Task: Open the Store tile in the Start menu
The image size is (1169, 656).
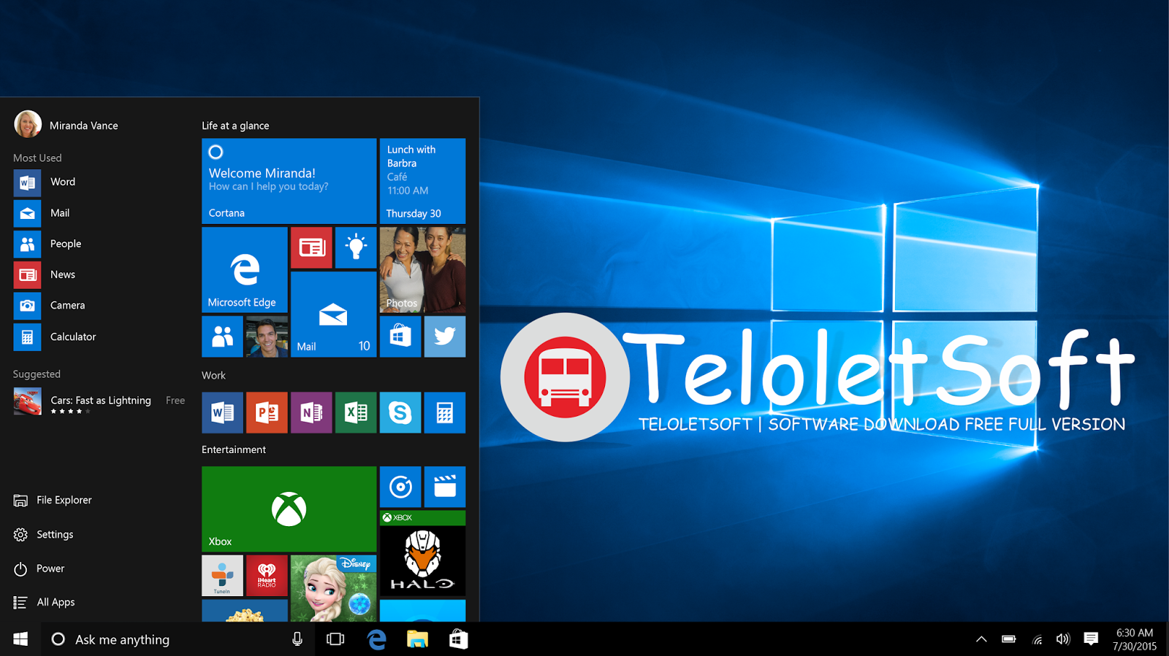Action: tap(400, 336)
